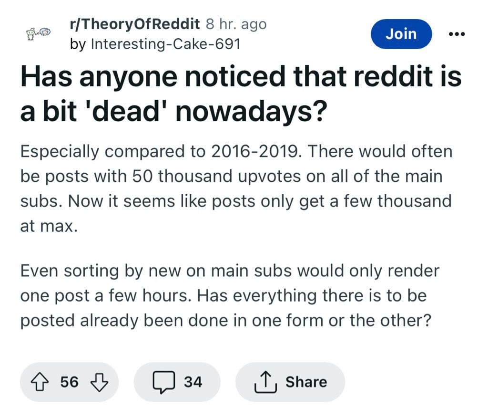488x418 pixels.
Task: Click the 'at max.' line of text
Action: tap(49, 226)
